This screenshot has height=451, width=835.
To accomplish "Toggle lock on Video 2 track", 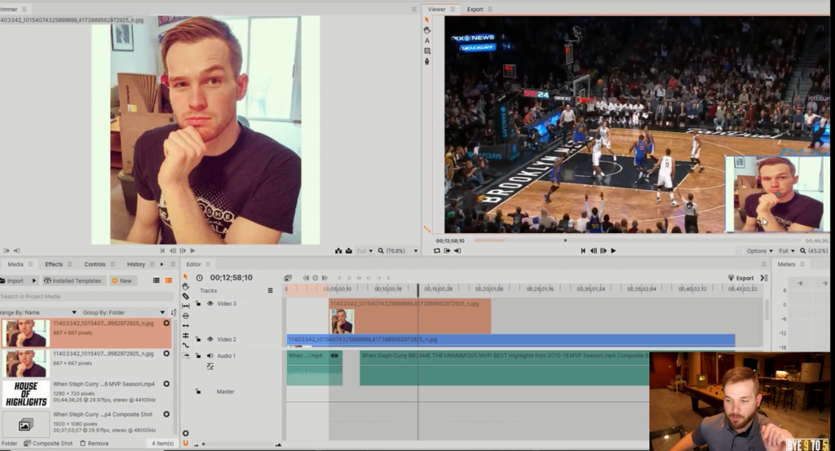I will 197,339.
